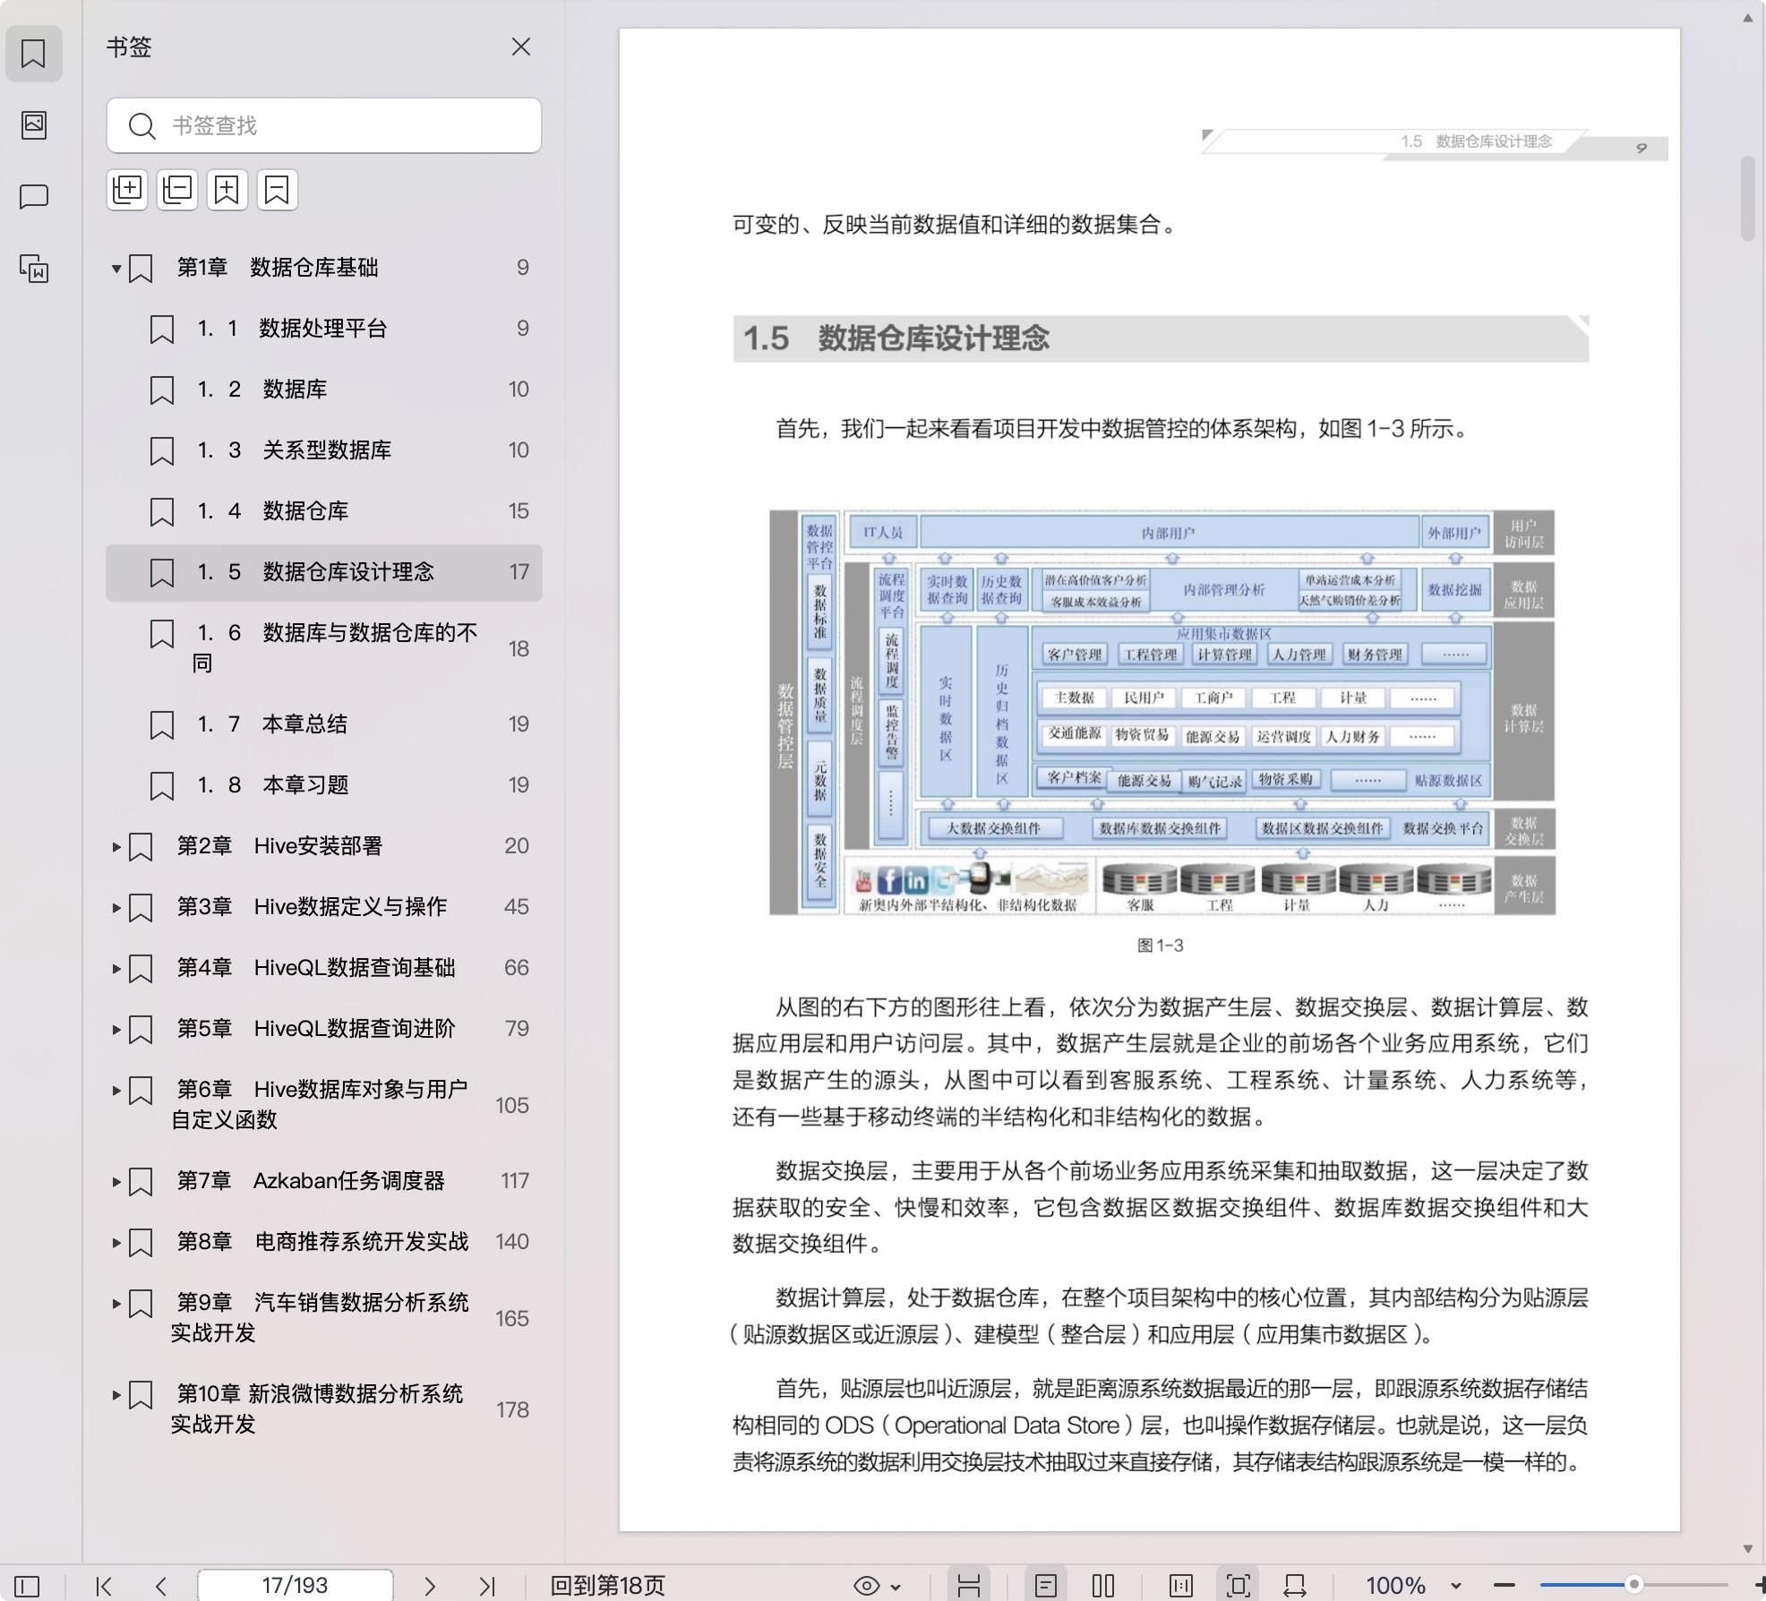Go to bookmark 1.4 数据仓库
The image size is (1766, 1601).
(x=324, y=511)
